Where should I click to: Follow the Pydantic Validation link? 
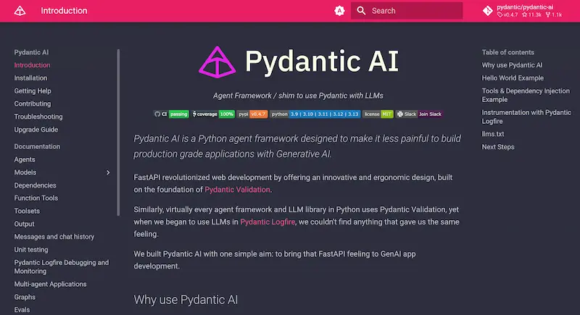[237, 190]
